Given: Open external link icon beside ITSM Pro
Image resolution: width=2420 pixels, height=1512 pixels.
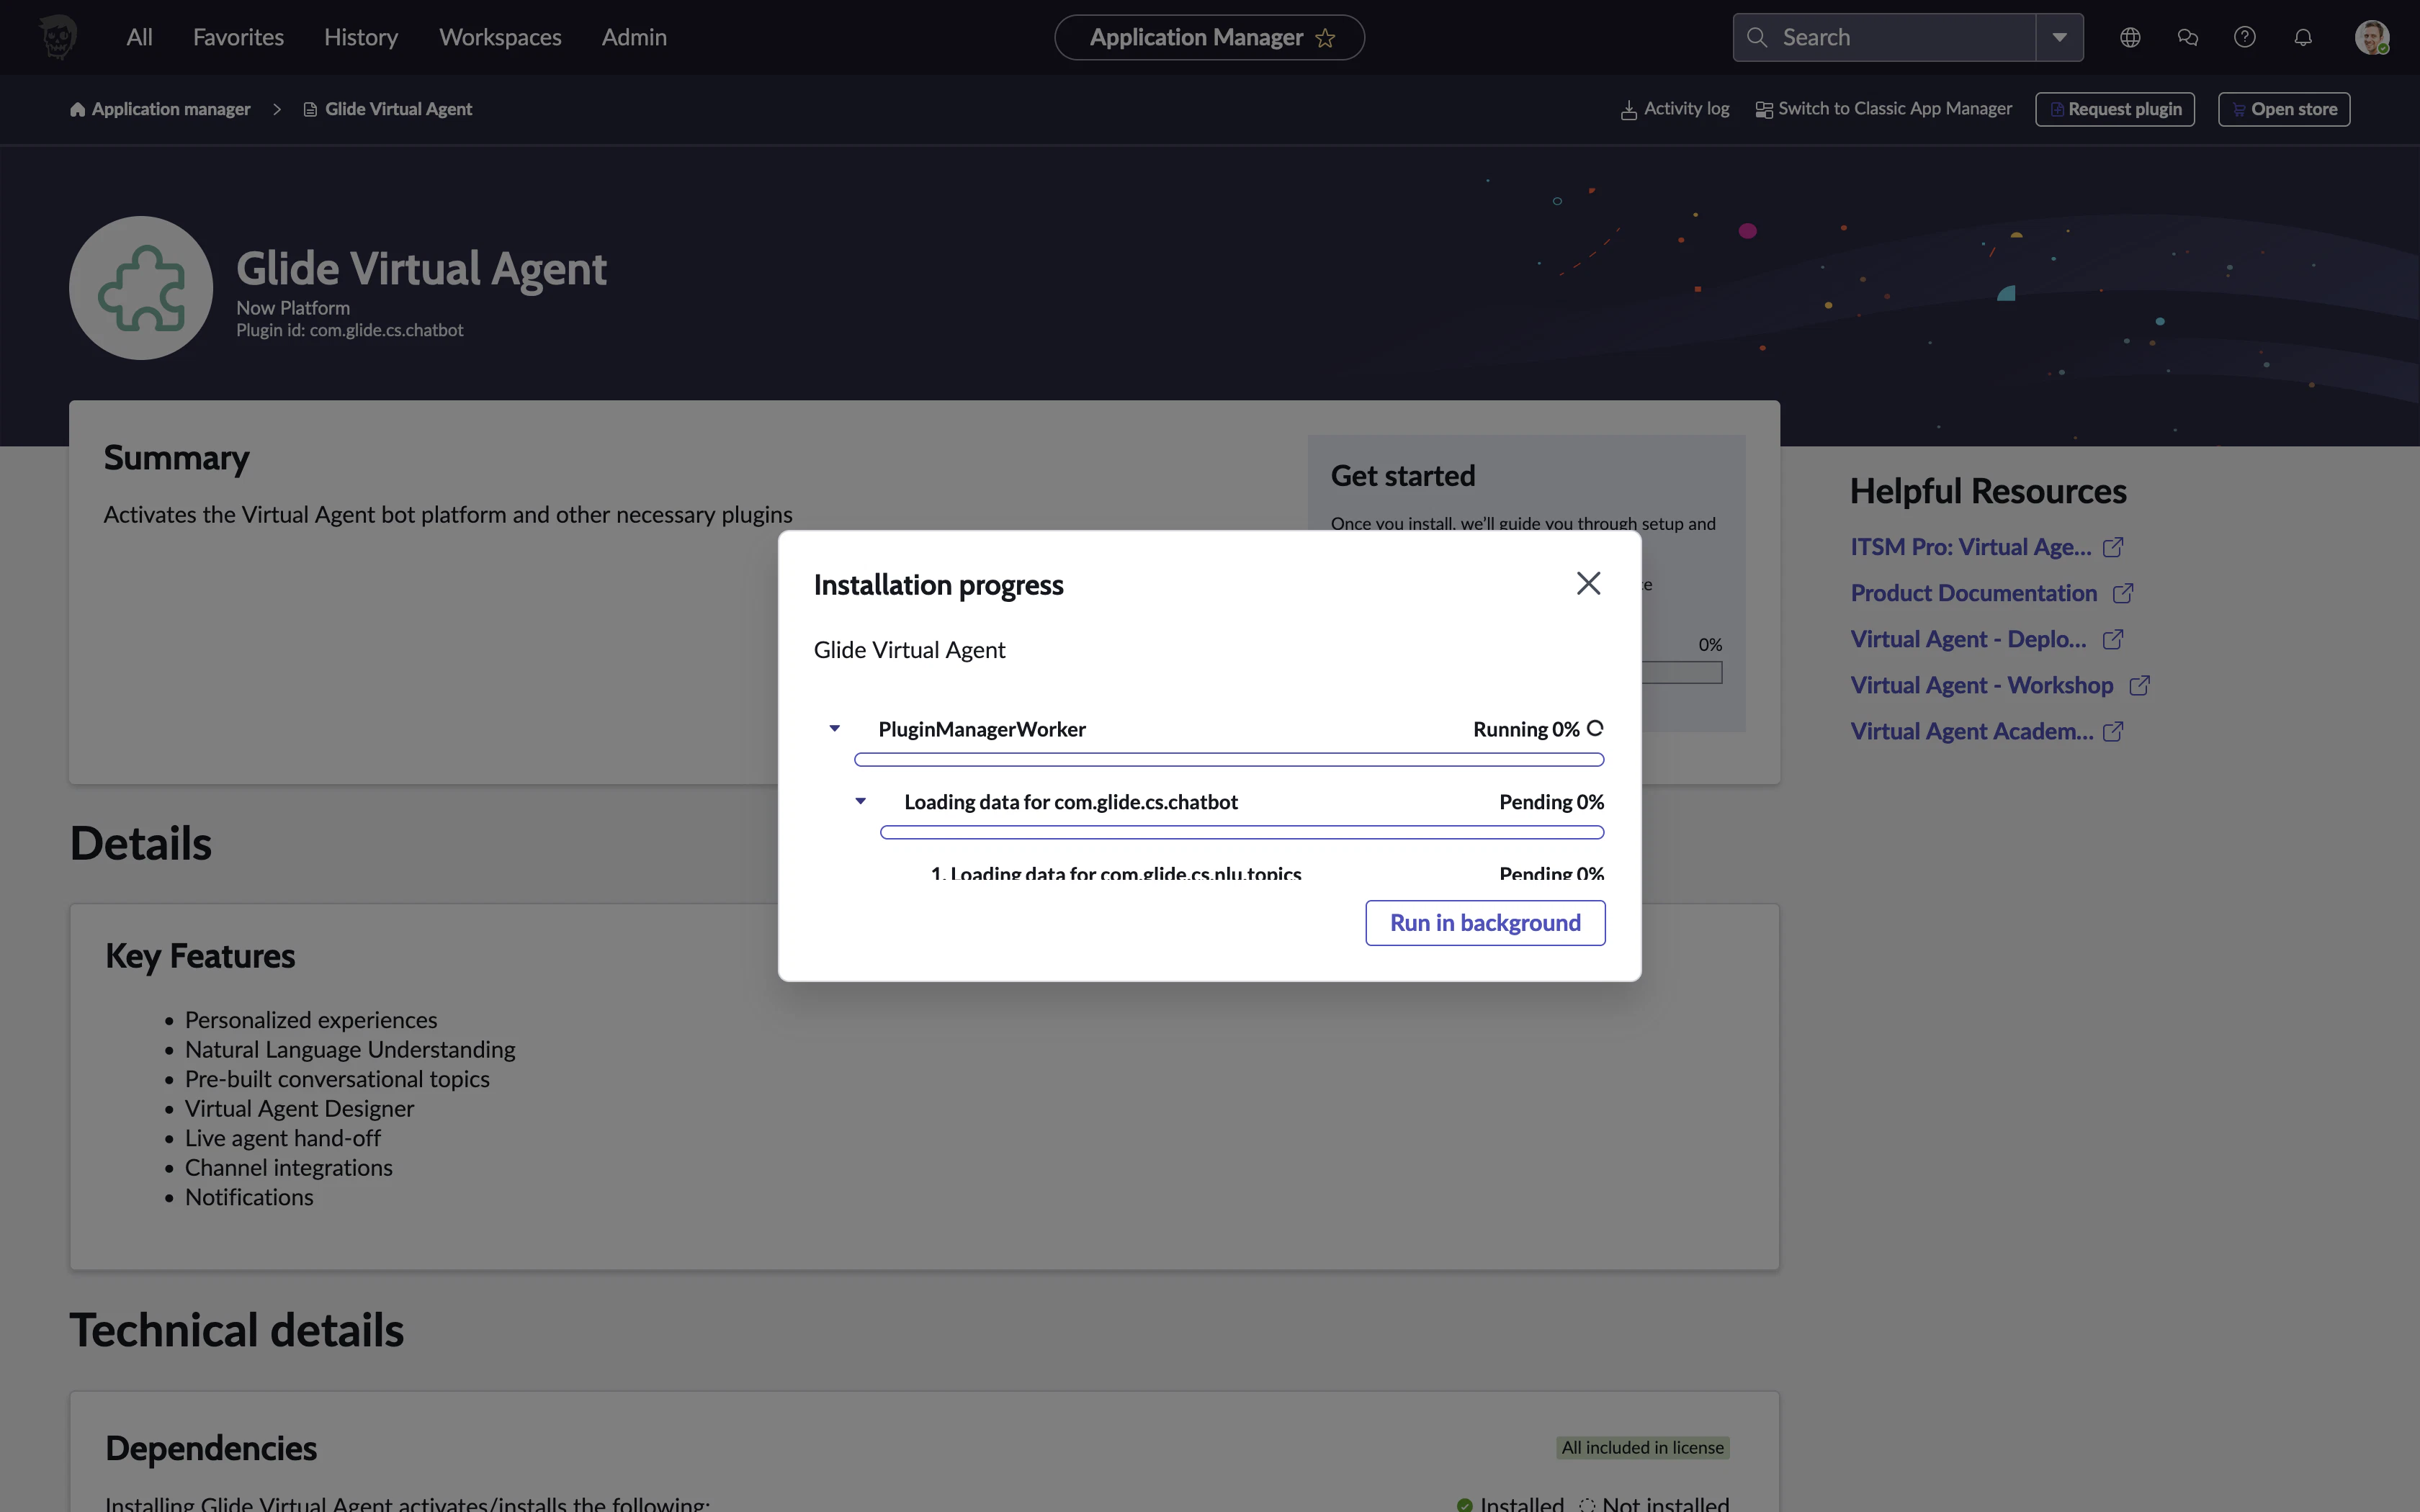Looking at the screenshot, I should click(x=2113, y=547).
